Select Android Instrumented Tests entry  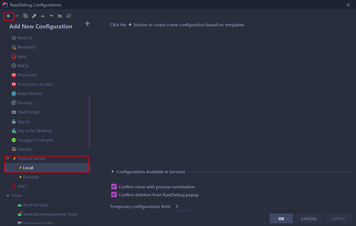point(48,214)
